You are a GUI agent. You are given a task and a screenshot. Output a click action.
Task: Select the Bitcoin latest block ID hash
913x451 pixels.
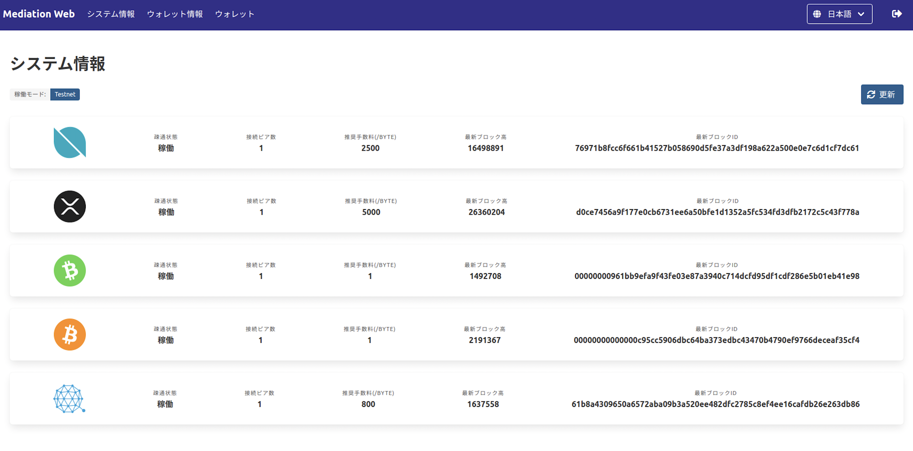click(716, 340)
